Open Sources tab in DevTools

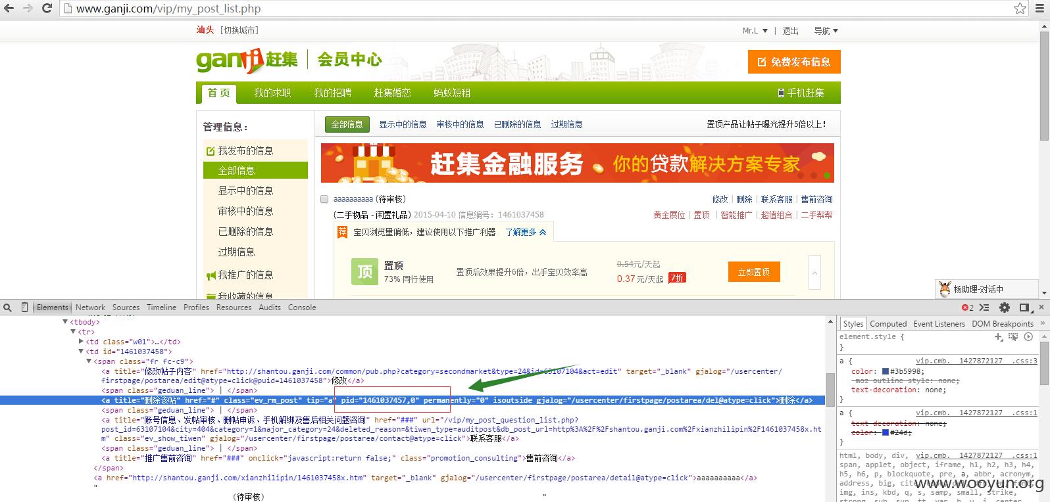126,308
